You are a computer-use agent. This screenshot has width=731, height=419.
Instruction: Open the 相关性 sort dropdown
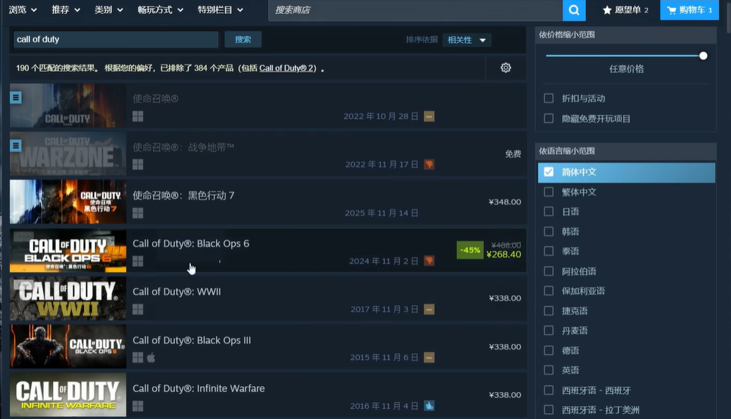(x=467, y=40)
